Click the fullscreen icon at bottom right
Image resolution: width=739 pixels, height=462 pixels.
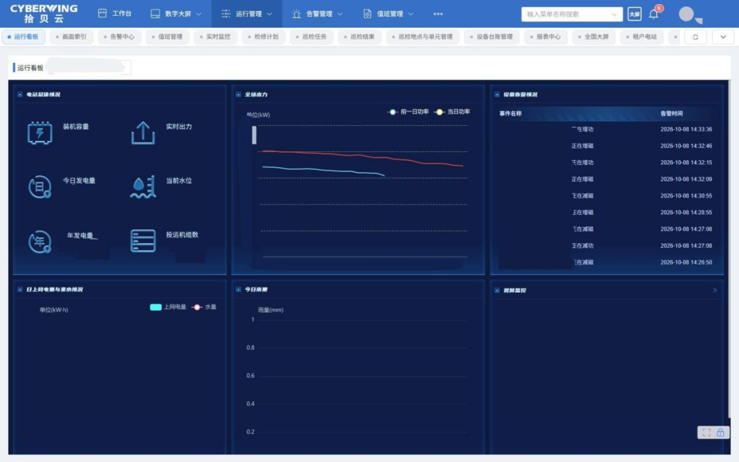click(x=706, y=433)
